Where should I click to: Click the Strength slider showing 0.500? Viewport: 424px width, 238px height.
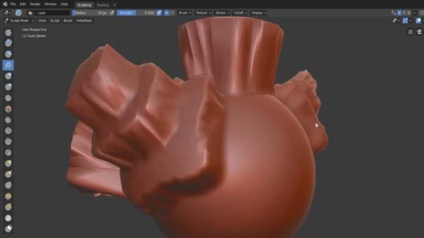[x=136, y=13]
